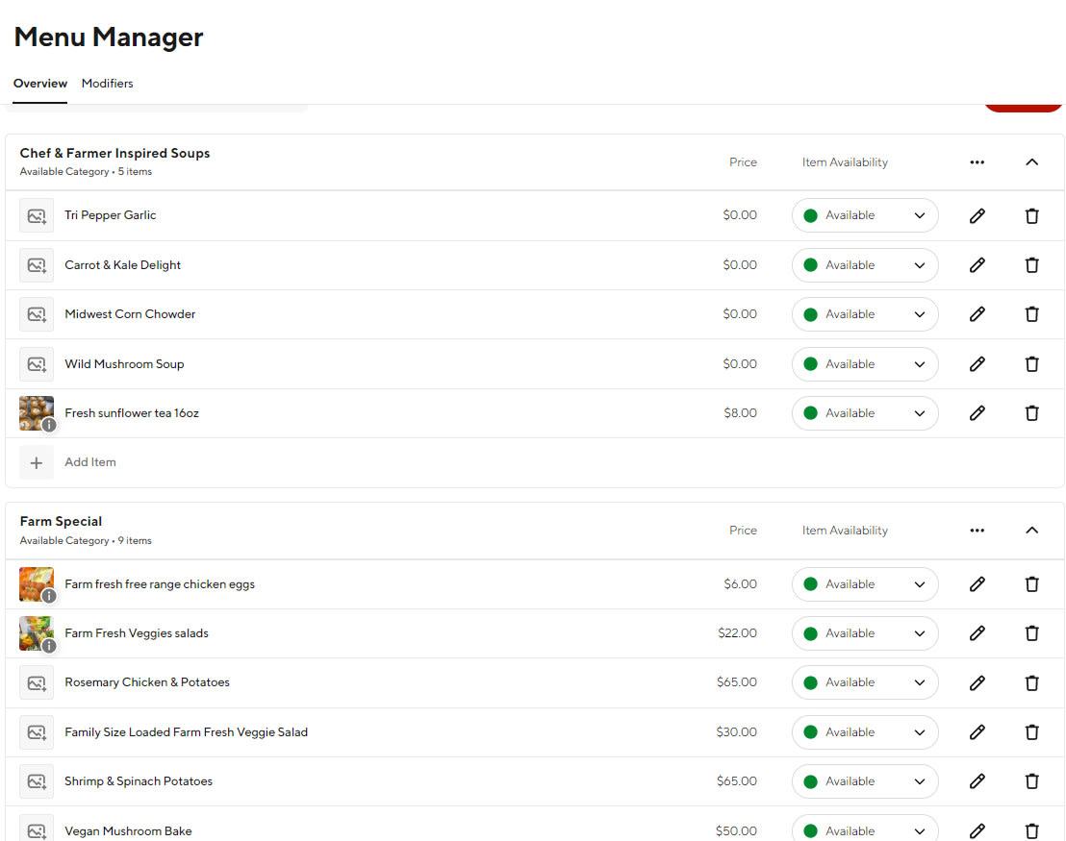Edit the Tri Pepper Garlic item
The image size is (1066, 841).
pos(977,215)
